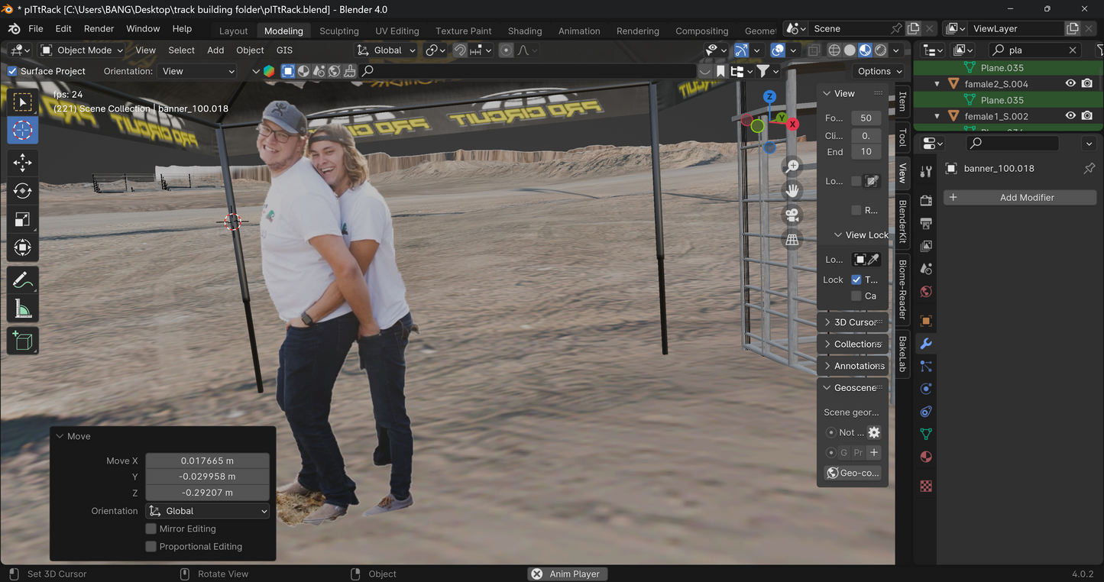Open the Render menu
Viewport: 1104px width, 582px height.
(x=99, y=28)
